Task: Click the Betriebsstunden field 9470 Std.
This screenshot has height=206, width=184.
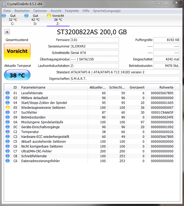Action: (167, 66)
